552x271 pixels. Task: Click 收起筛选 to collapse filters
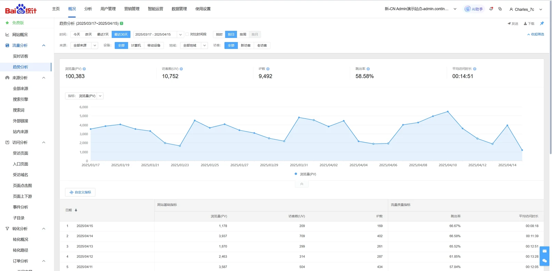(x=536, y=34)
